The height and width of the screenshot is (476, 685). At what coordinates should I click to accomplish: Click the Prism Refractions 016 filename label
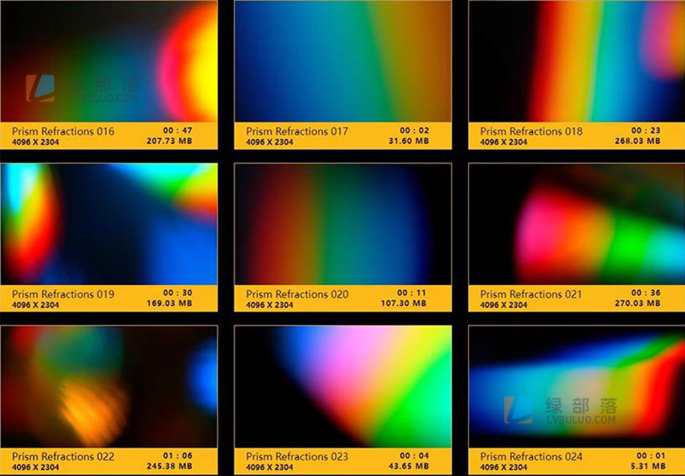pos(63,131)
